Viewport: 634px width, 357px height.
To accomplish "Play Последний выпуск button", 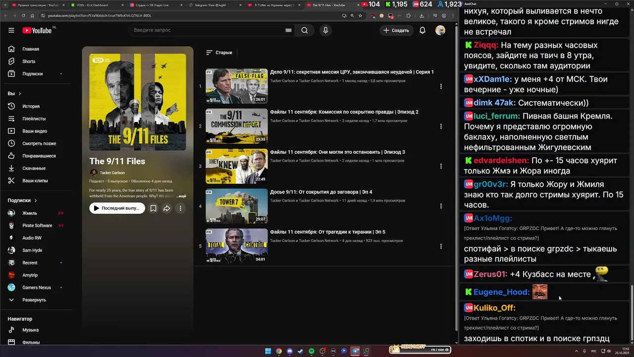I will [117, 208].
